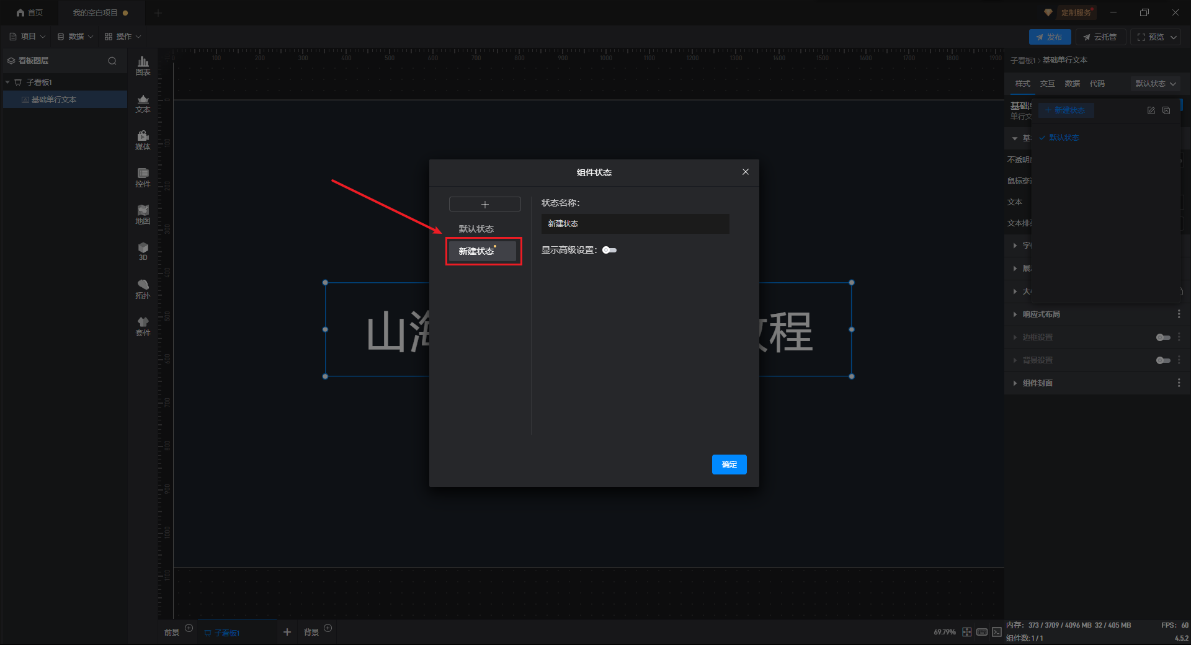Open the 默认状态 state dropdown

point(1156,84)
